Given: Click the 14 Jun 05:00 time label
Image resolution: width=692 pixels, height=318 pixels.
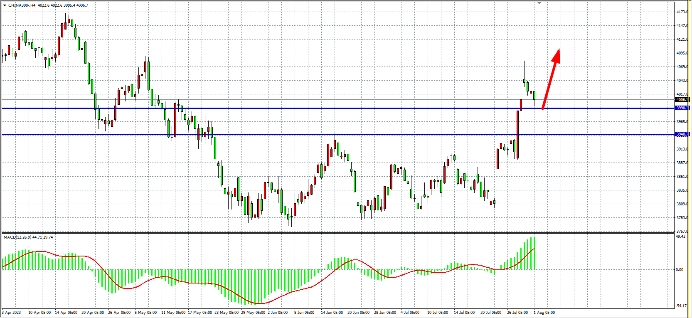Looking at the screenshot, I should tap(332, 313).
